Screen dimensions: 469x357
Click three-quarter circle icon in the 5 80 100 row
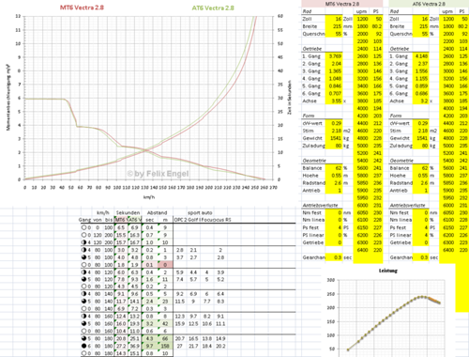point(83,257)
